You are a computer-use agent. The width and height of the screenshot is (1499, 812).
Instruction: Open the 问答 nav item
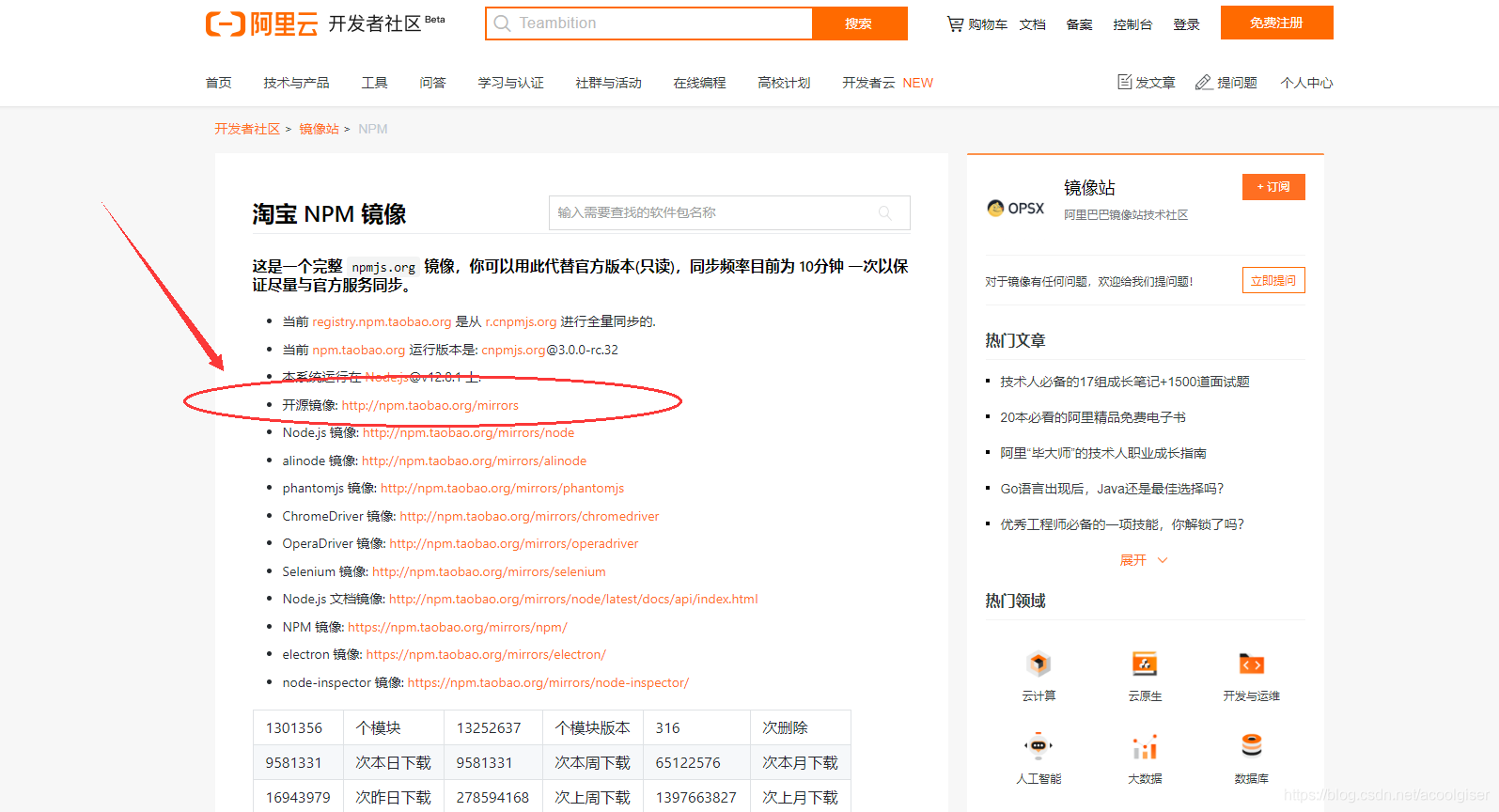coord(432,83)
